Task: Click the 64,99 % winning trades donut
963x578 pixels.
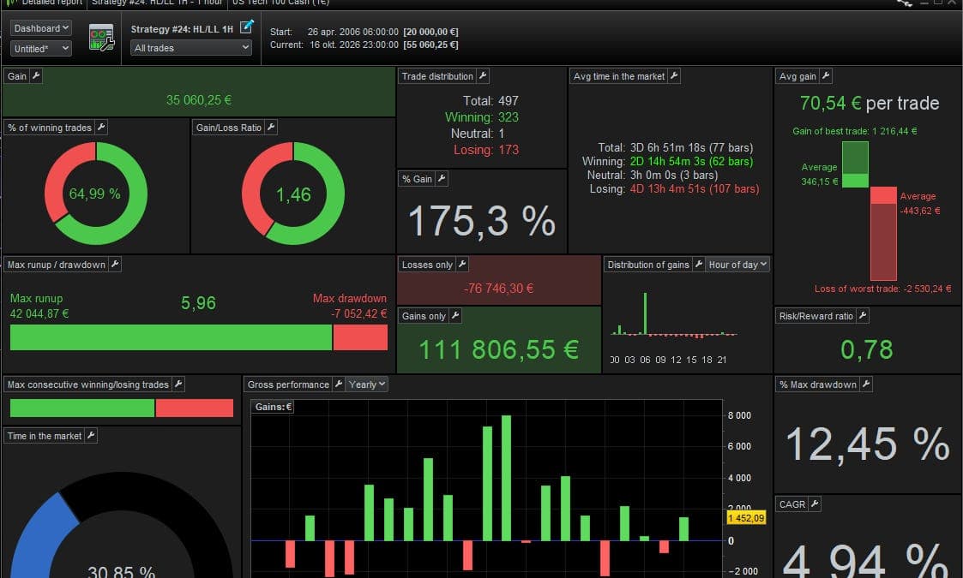Action: [96, 194]
